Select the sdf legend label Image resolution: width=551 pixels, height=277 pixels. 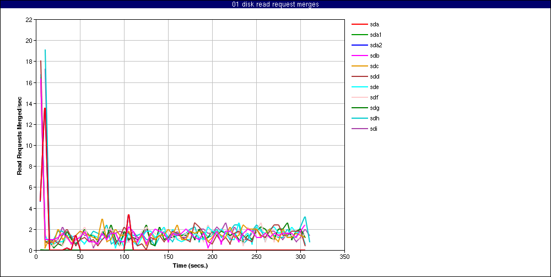click(374, 97)
